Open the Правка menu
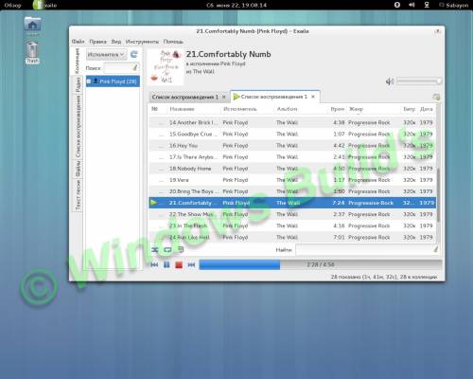This screenshot has width=473, height=379. click(97, 42)
